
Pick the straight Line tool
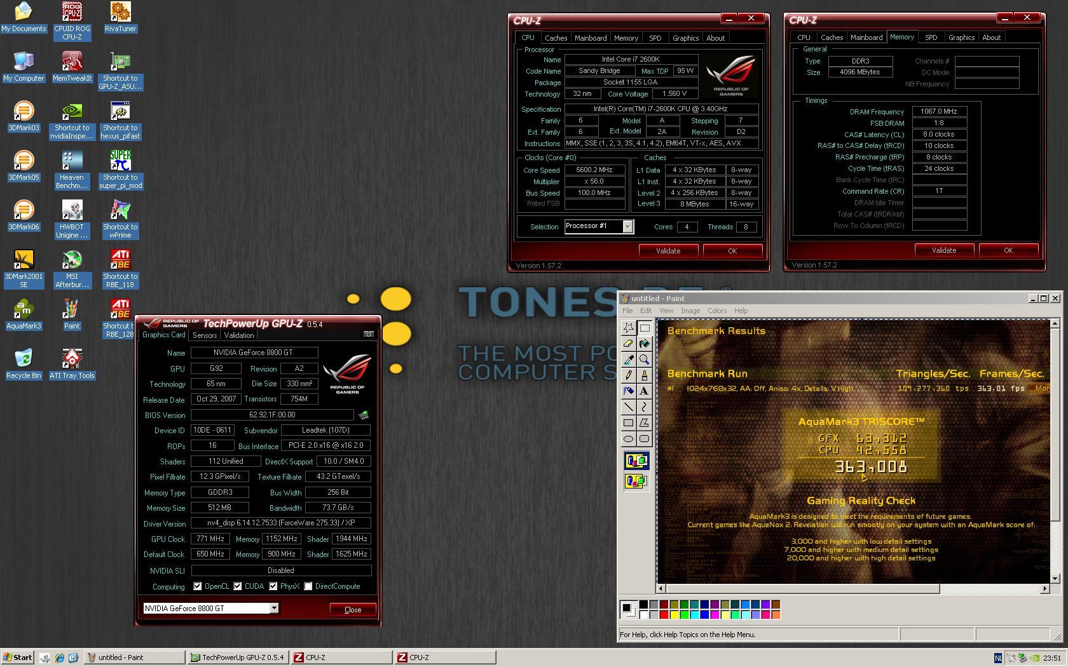point(628,407)
